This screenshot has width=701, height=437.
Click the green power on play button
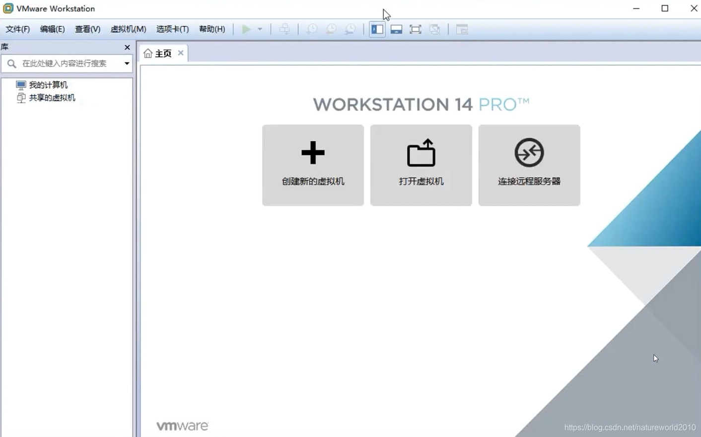point(246,29)
